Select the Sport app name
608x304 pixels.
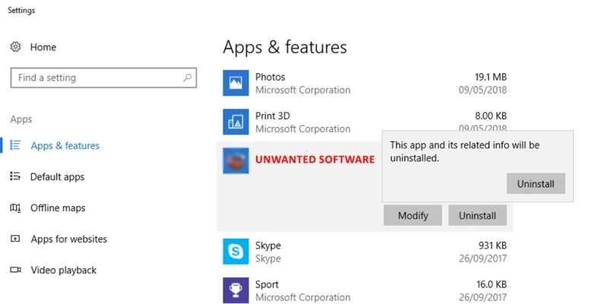(x=267, y=284)
